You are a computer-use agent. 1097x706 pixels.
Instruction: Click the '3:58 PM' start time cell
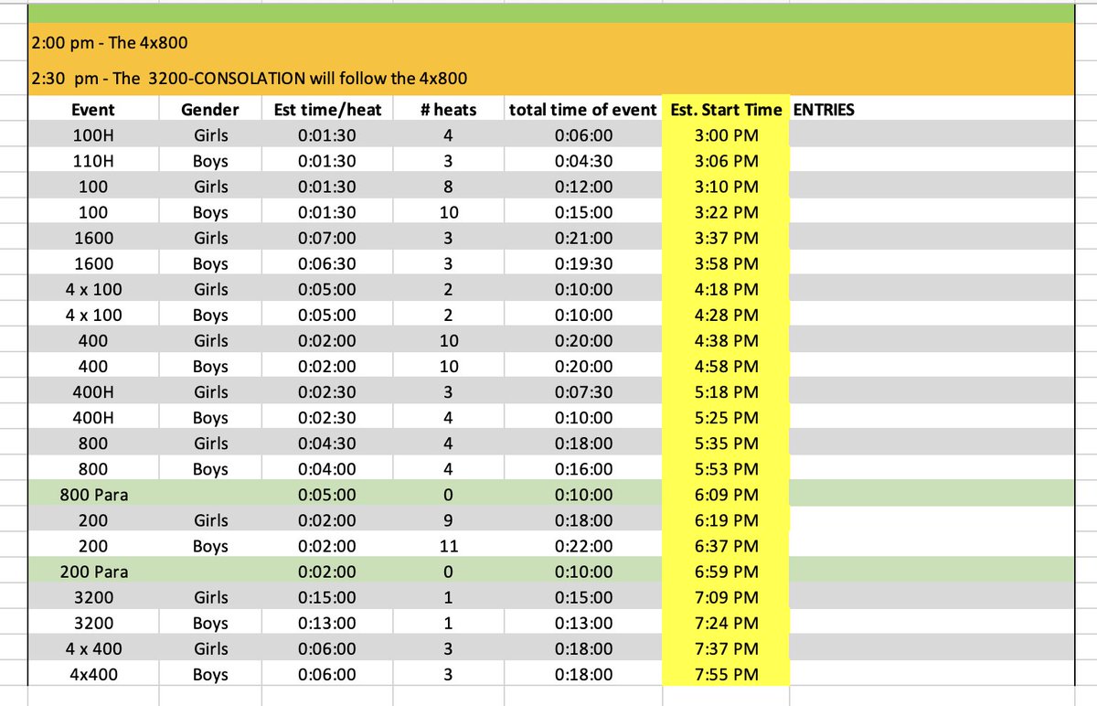click(726, 263)
